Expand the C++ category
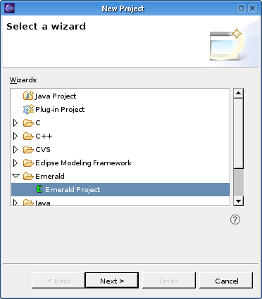 coord(15,136)
